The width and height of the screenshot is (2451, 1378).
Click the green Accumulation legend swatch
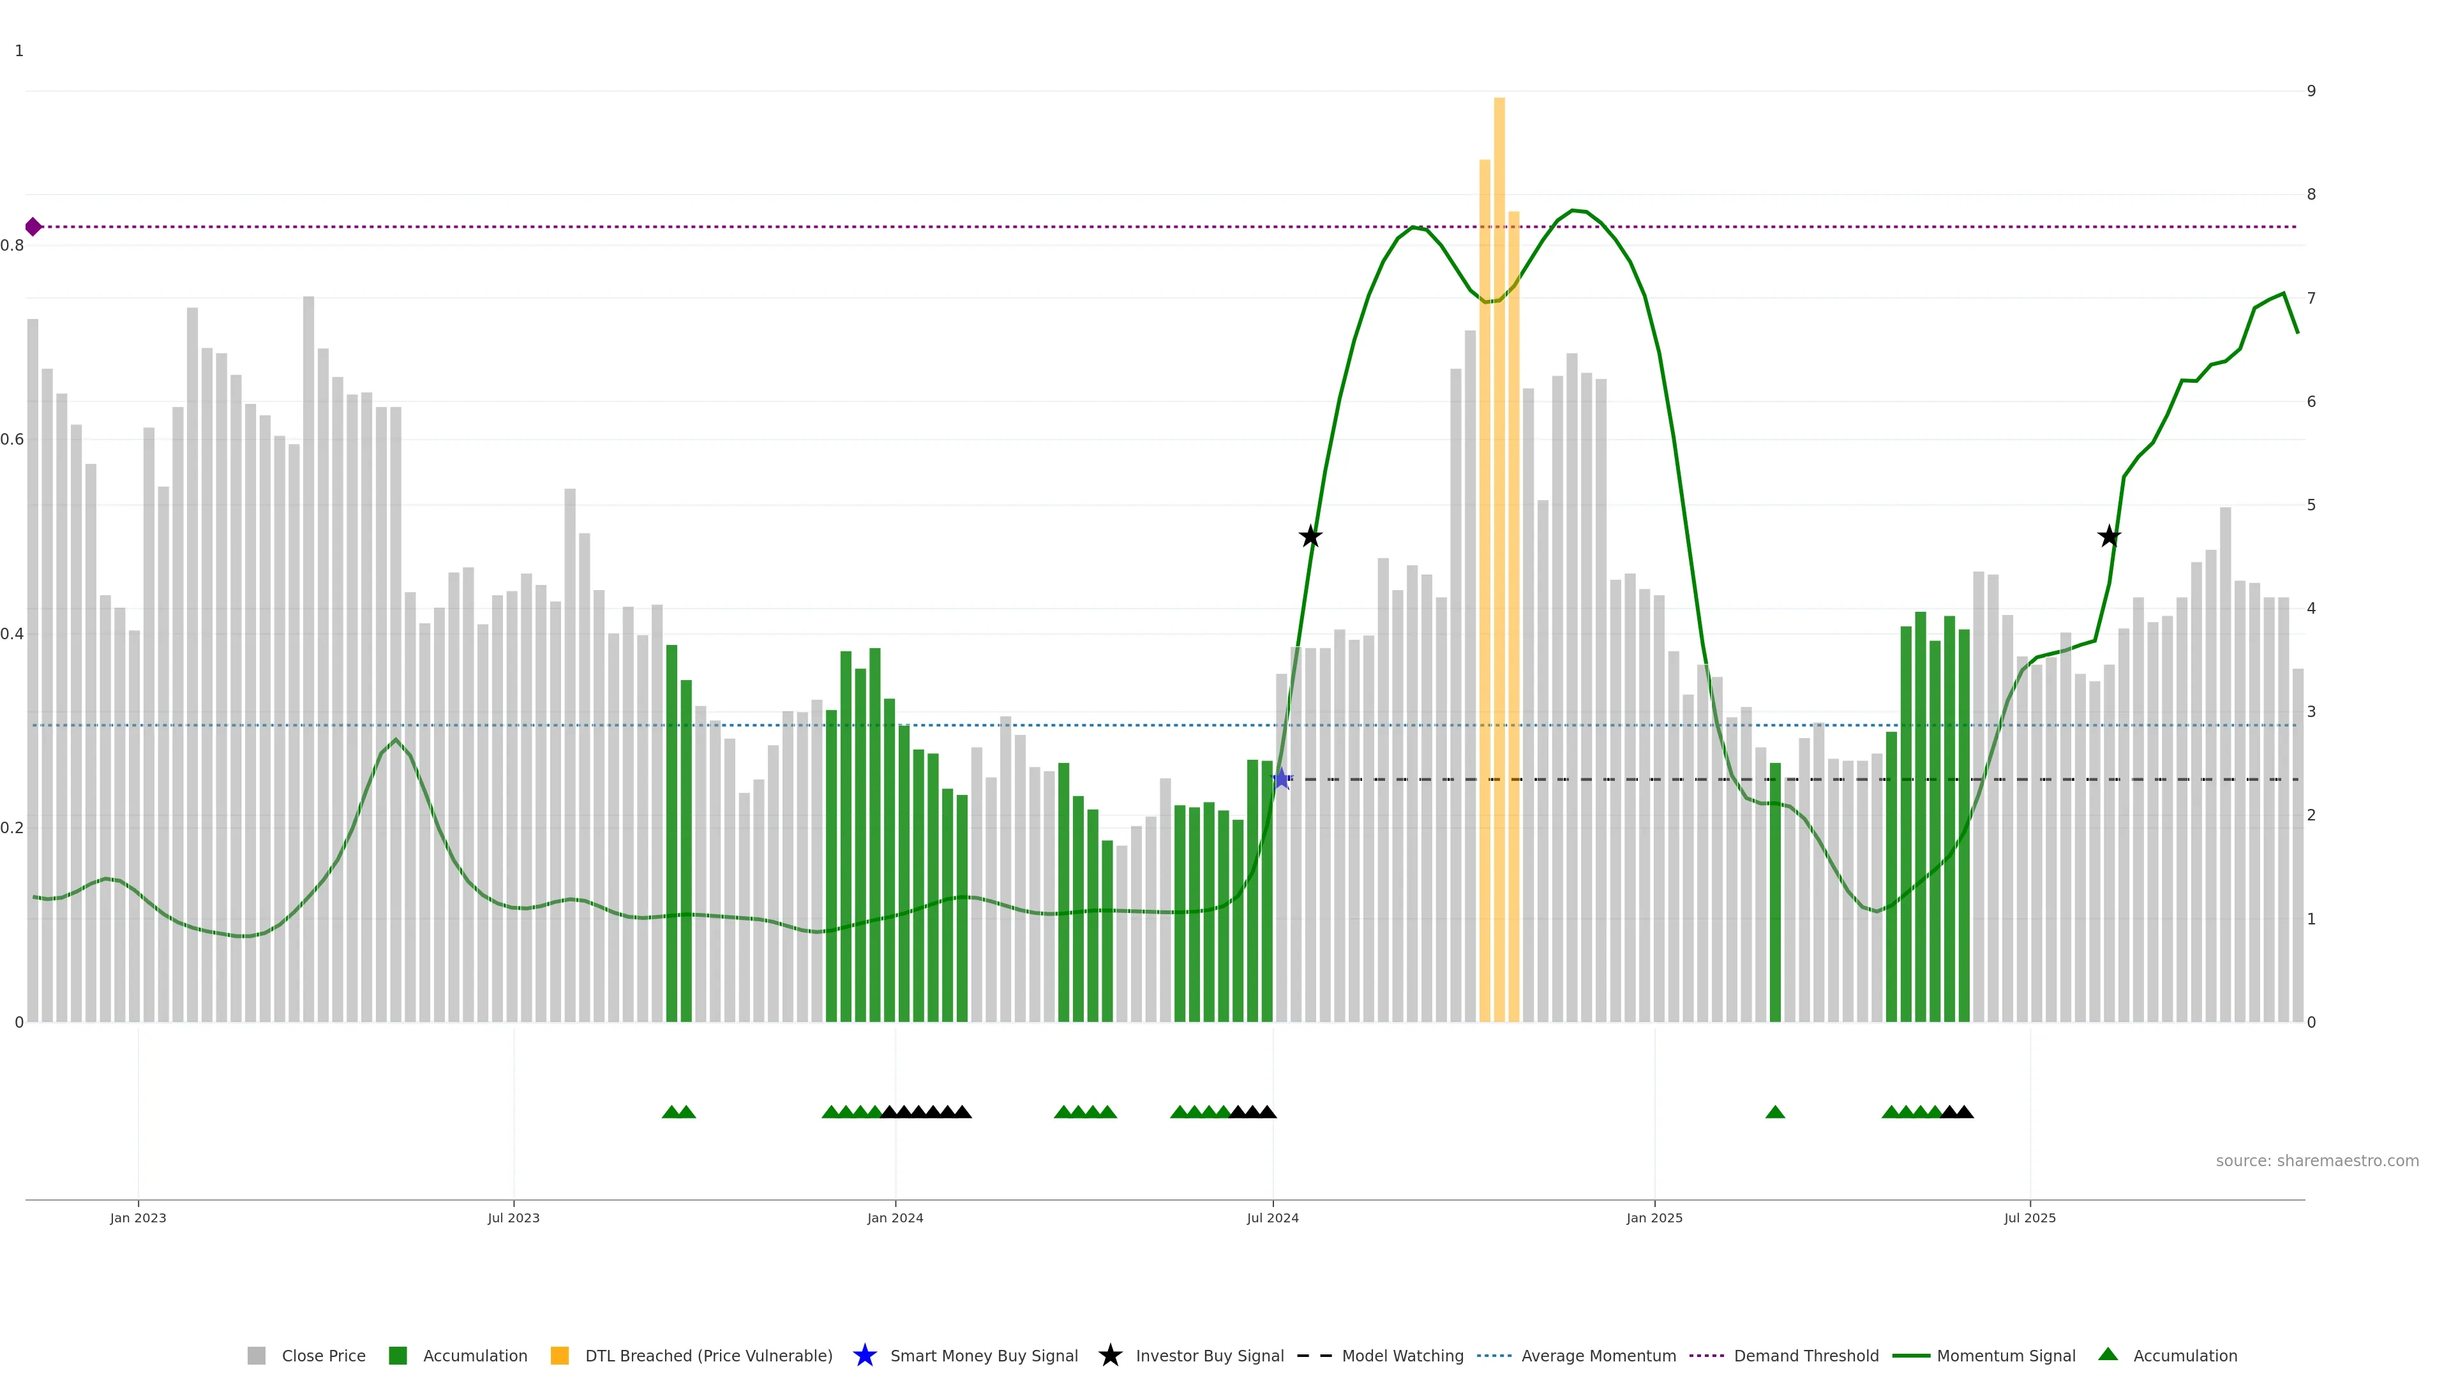(398, 1355)
